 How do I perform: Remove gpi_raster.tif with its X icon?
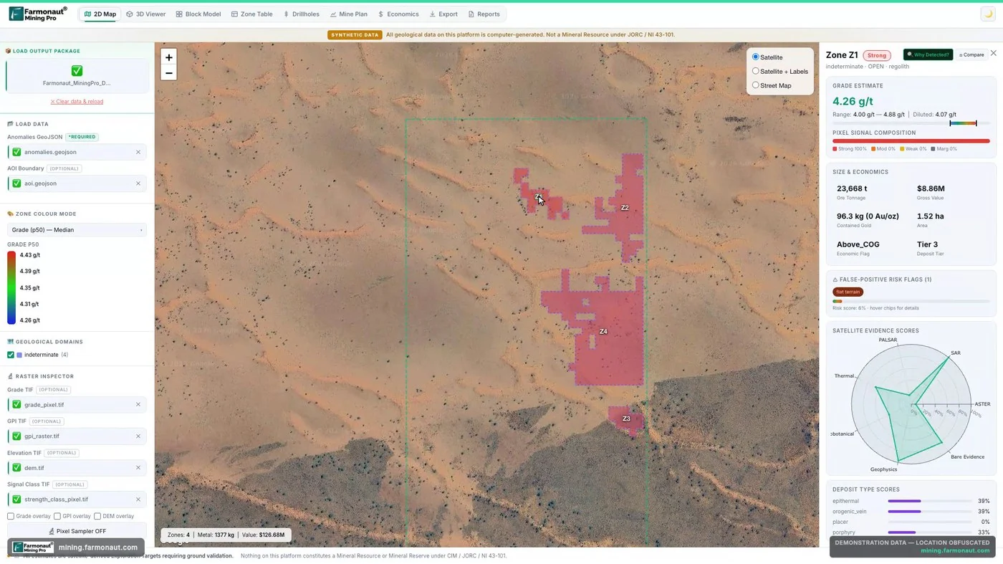click(x=138, y=436)
